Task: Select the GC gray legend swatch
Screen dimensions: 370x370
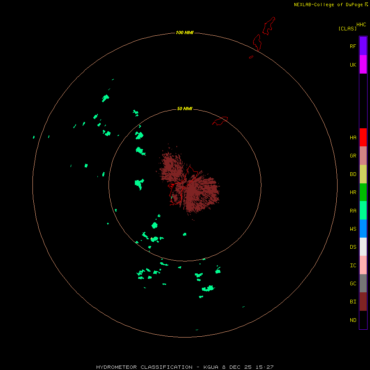Action: 363,283
